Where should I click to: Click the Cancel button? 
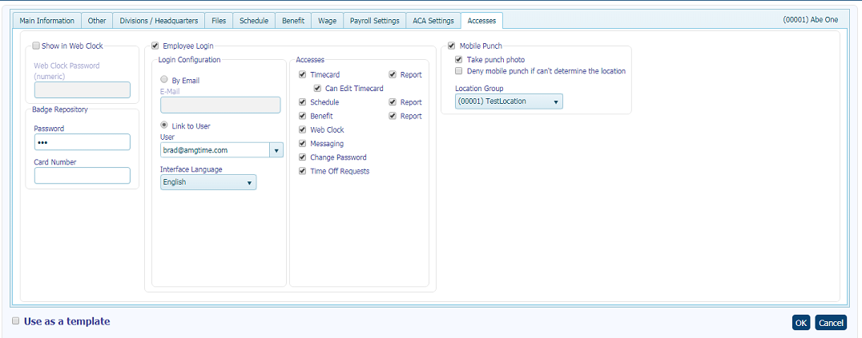831,323
